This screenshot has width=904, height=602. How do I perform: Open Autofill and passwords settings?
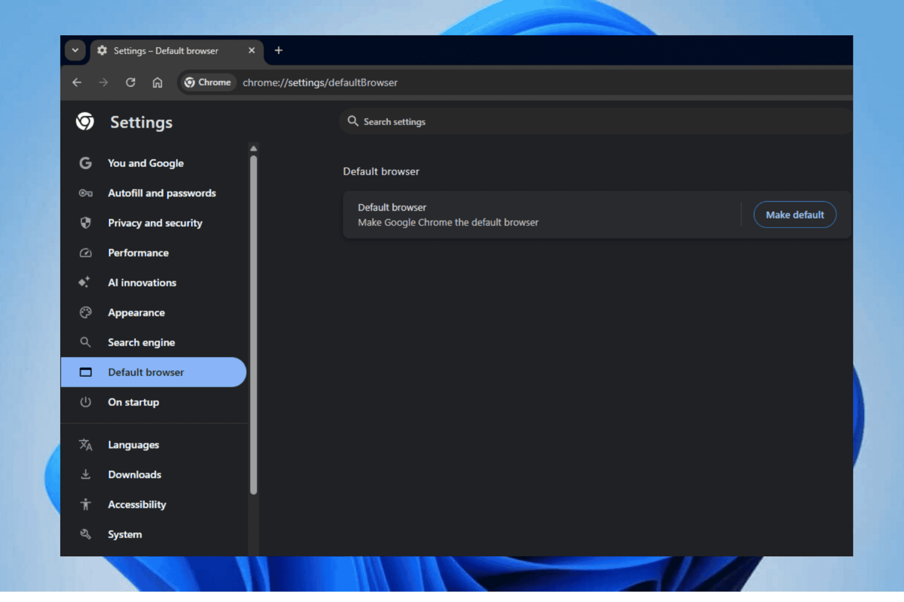[153, 193]
